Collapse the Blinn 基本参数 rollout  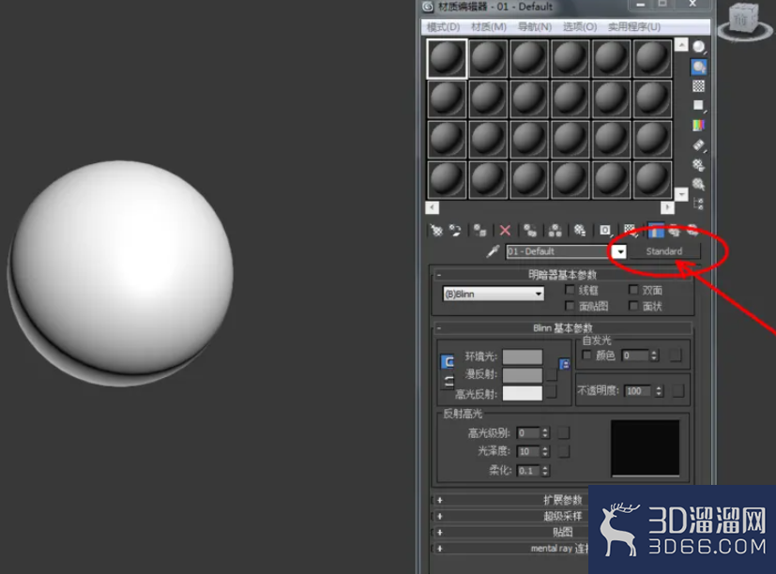tap(562, 328)
